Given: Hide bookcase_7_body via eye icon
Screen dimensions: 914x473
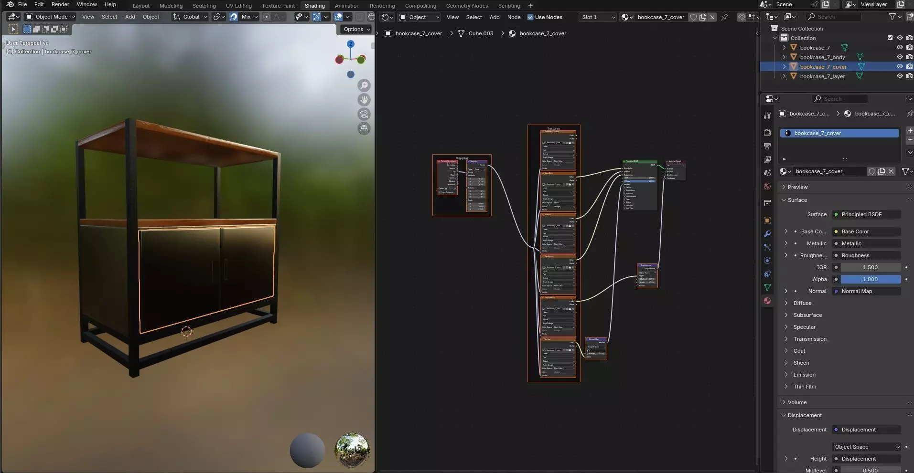Looking at the screenshot, I should pyautogui.click(x=900, y=57).
